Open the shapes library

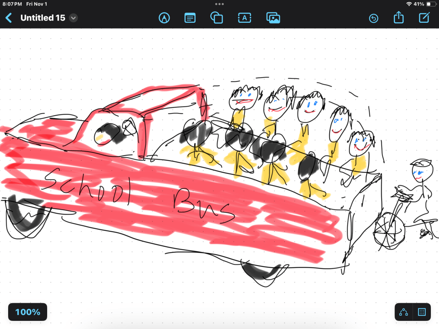coord(216,18)
